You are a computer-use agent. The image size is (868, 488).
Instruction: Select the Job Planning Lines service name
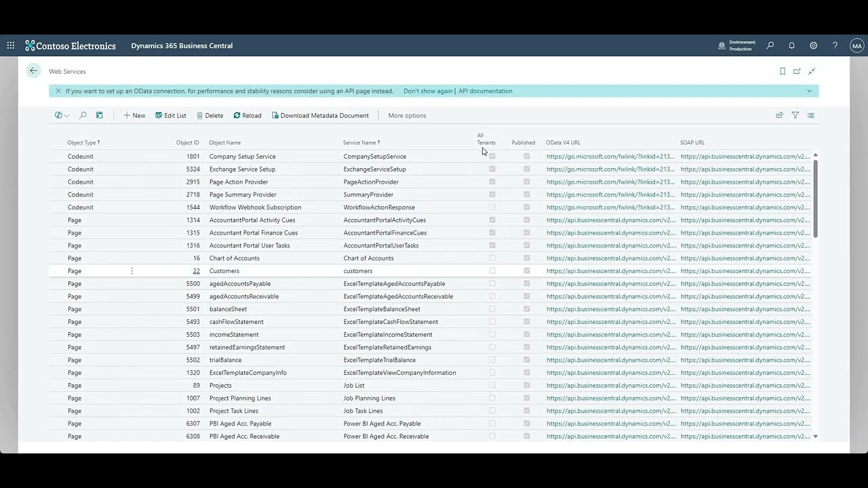(x=370, y=399)
